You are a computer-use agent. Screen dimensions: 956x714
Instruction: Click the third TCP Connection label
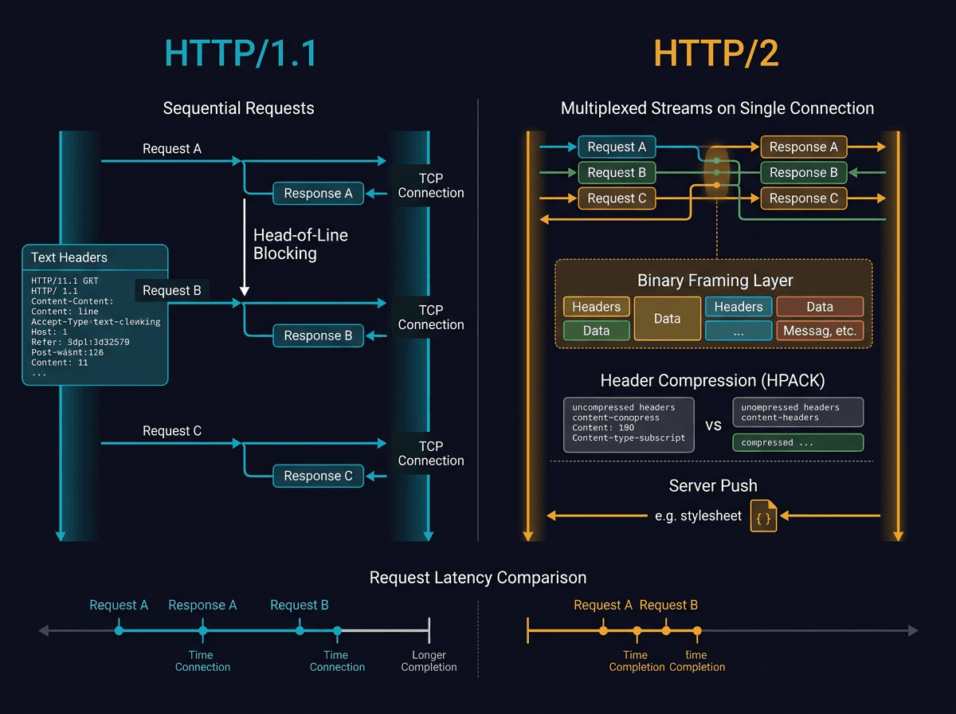pos(430,453)
